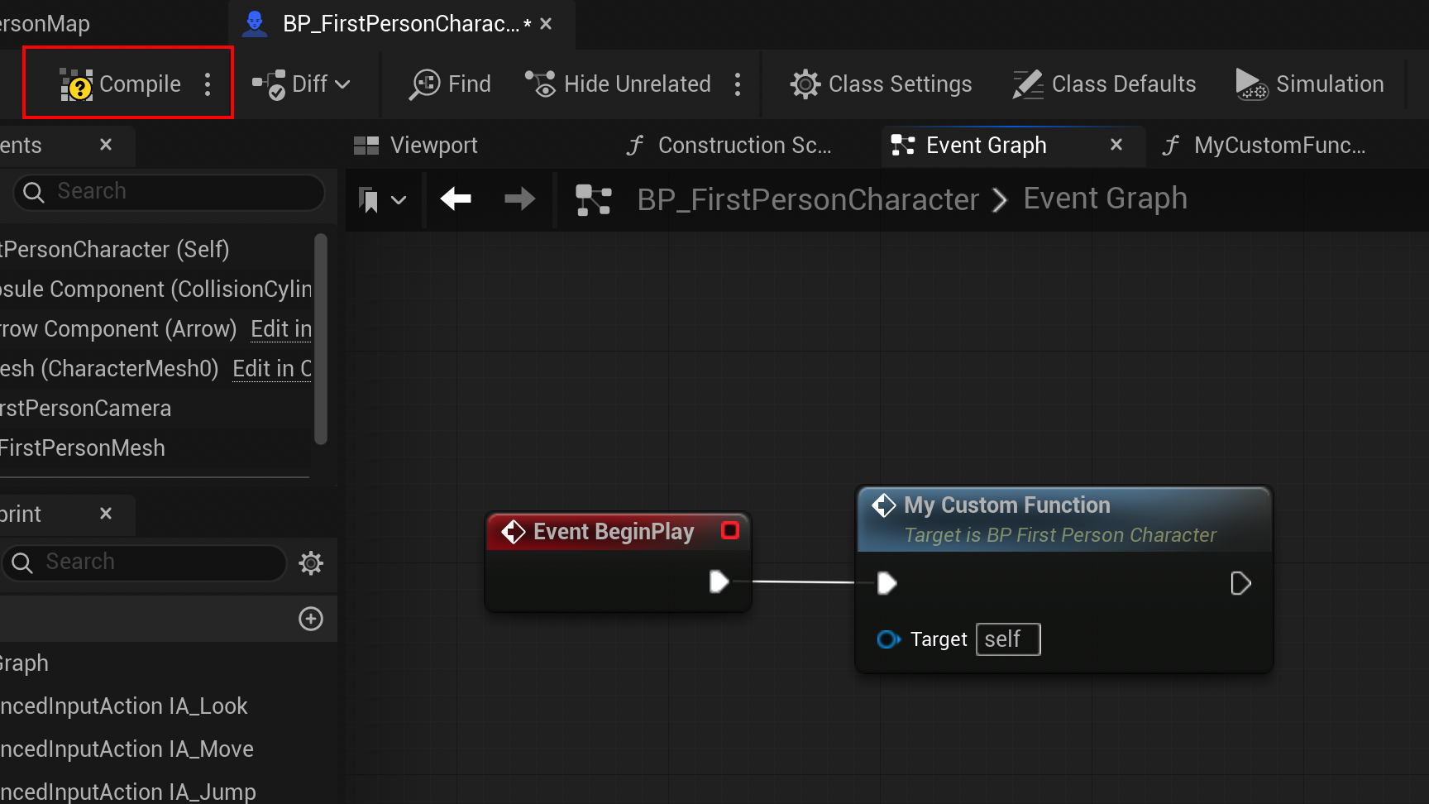
Task: Add a new item via the plus icon
Action: (x=311, y=619)
